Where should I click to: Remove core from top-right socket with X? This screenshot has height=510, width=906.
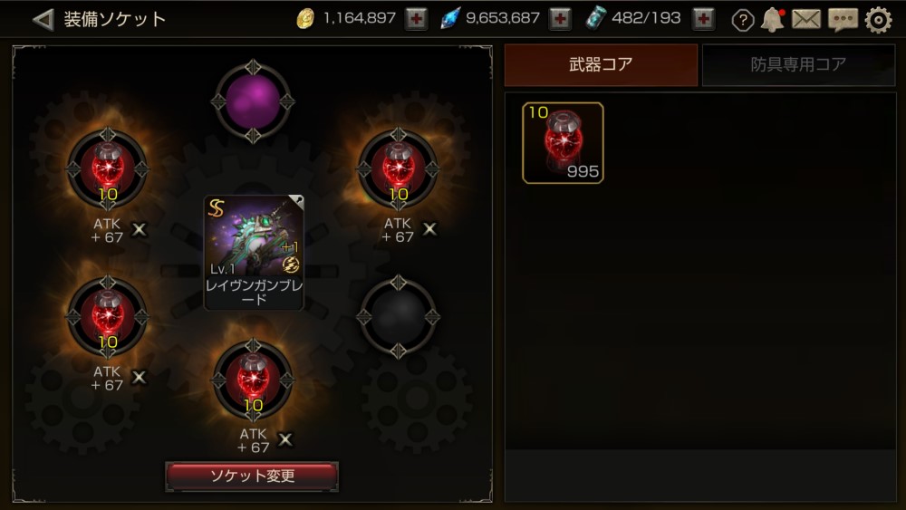[429, 229]
